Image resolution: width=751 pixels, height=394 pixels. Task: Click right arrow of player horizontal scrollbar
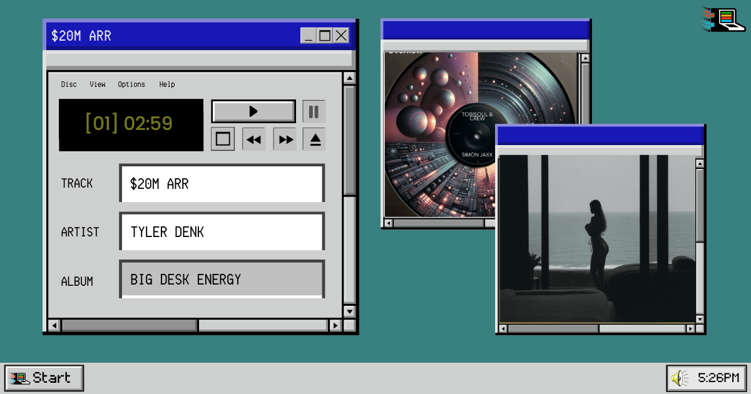click(335, 325)
